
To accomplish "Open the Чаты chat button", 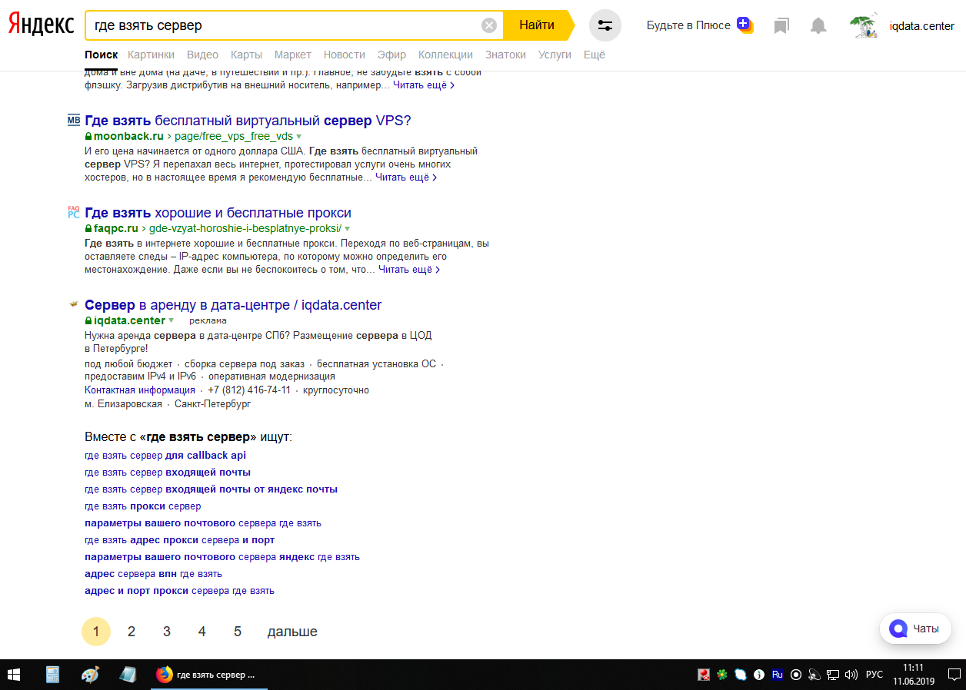I will (x=915, y=629).
